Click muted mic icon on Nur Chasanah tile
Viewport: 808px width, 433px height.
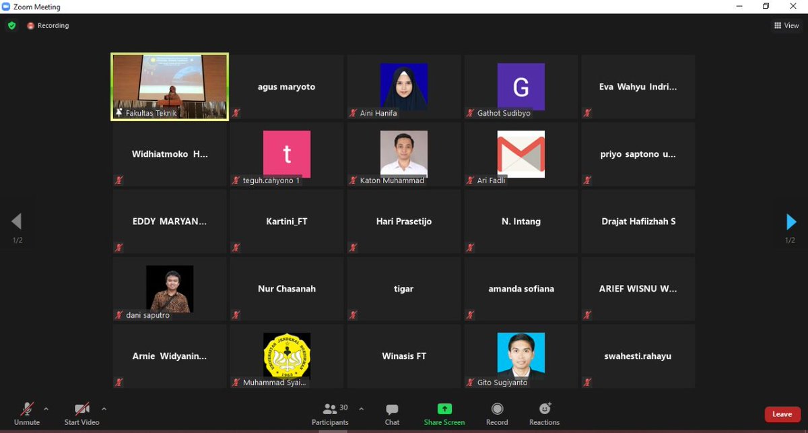236,315
